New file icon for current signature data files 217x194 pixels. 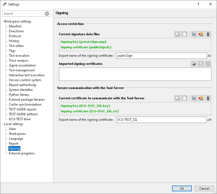pos(185,34)
